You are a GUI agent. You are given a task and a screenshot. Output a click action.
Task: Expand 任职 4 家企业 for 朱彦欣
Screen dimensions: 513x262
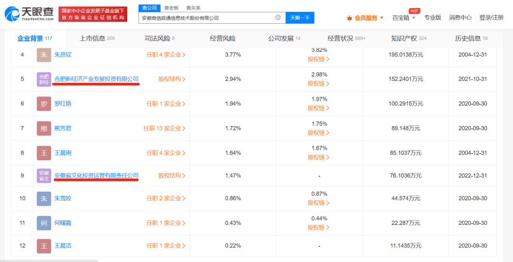click(166, 55)
